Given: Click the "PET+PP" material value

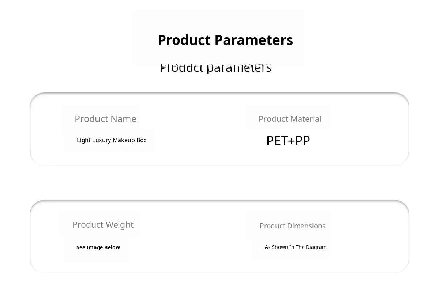Looking at the screenshot, I should coord(288,141).
